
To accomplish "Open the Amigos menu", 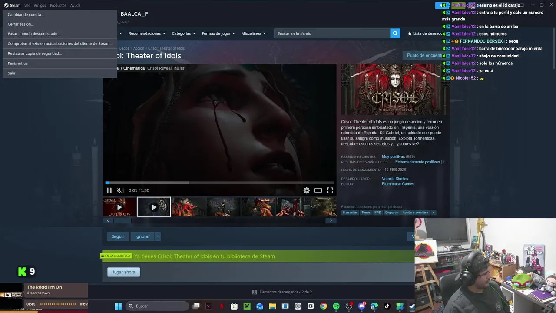I will tap(40, 5).
